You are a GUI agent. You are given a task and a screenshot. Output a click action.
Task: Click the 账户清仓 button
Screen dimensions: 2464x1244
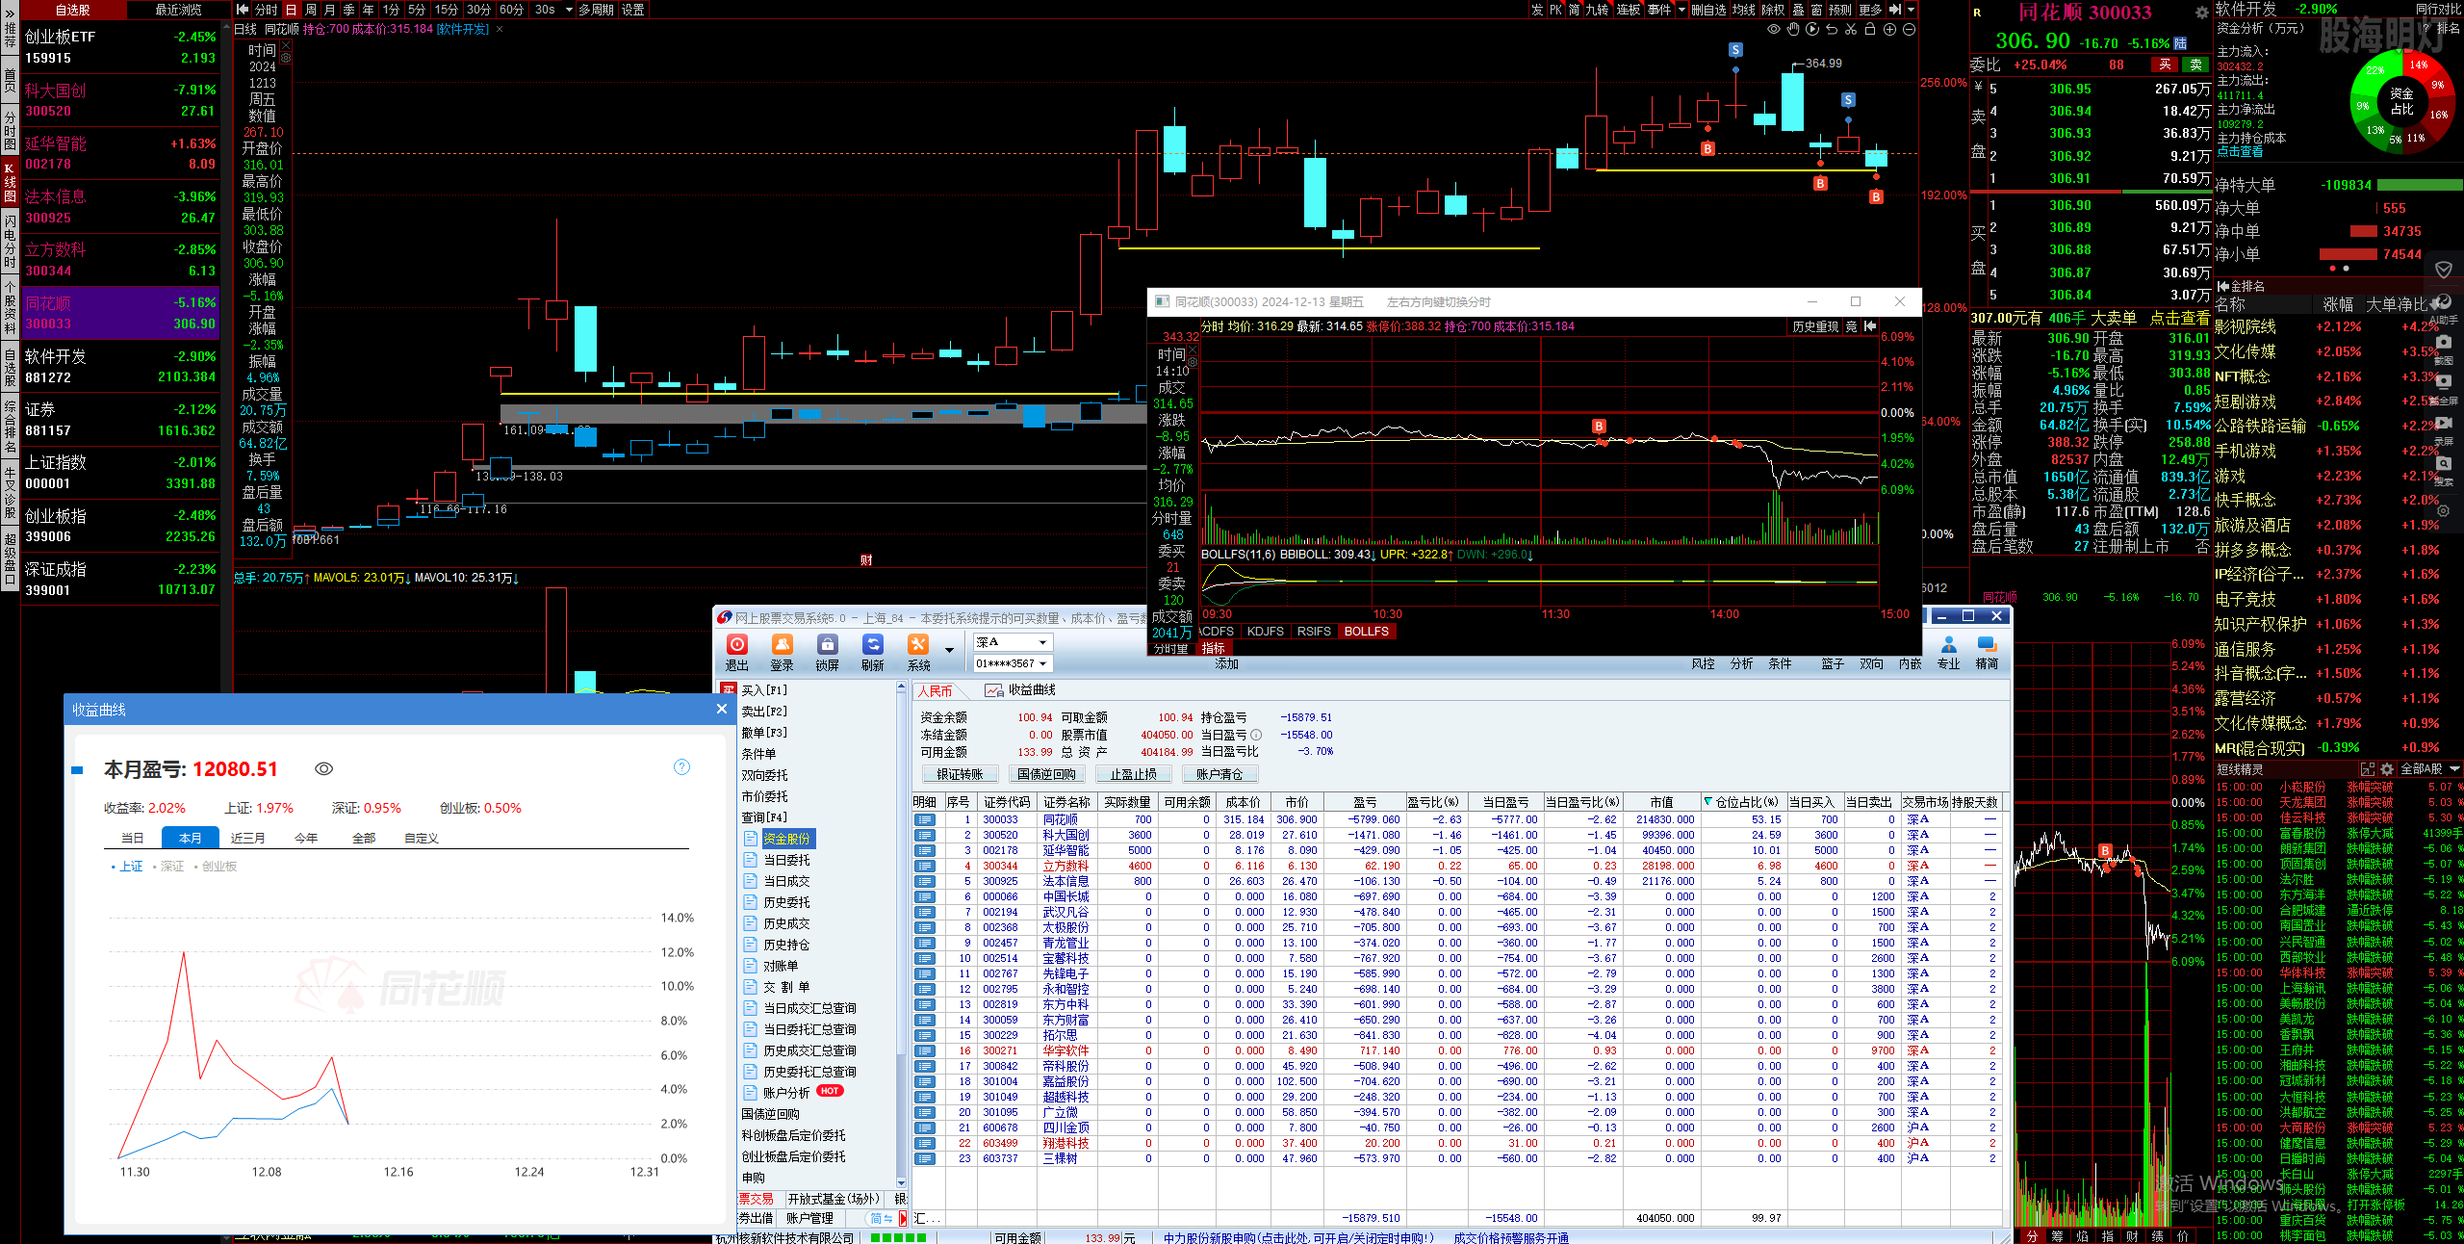1220,774
